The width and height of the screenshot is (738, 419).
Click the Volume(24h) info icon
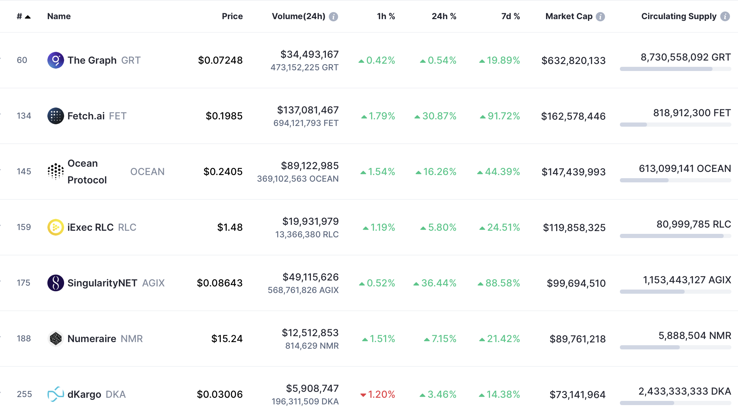[x=333, y=17]
